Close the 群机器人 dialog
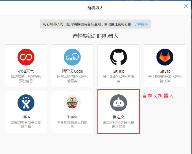 [x=186, y=6]
